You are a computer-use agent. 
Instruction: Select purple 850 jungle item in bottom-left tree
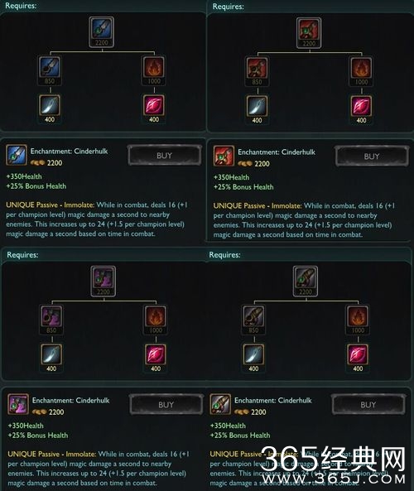pos(51,319)
